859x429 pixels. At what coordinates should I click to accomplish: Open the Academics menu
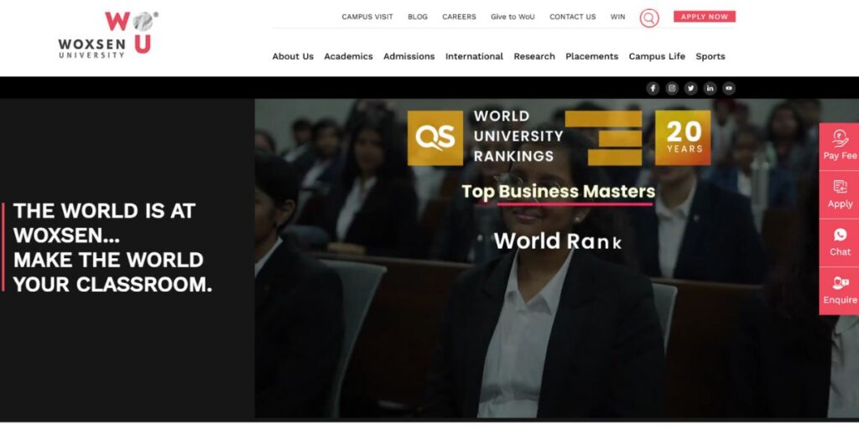(348, 56)
